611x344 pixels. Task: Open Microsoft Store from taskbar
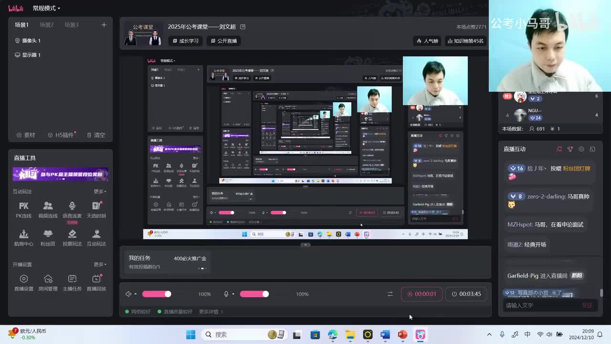(315, 334)
